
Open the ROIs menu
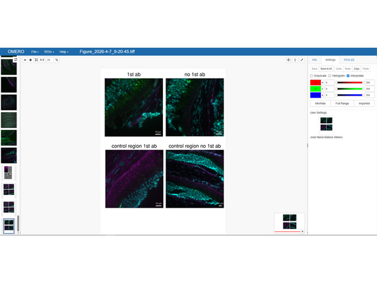(49, 52)
